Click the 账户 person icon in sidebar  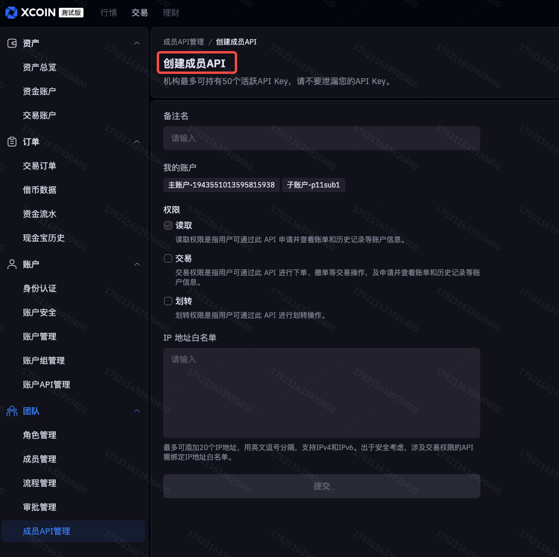12,264
